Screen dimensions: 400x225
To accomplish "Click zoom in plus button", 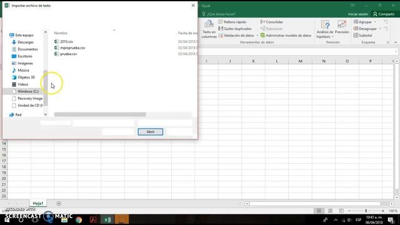I will point(383,211).
